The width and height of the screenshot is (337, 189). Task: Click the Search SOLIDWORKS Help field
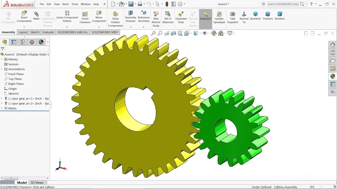click(x=283, y=4)
